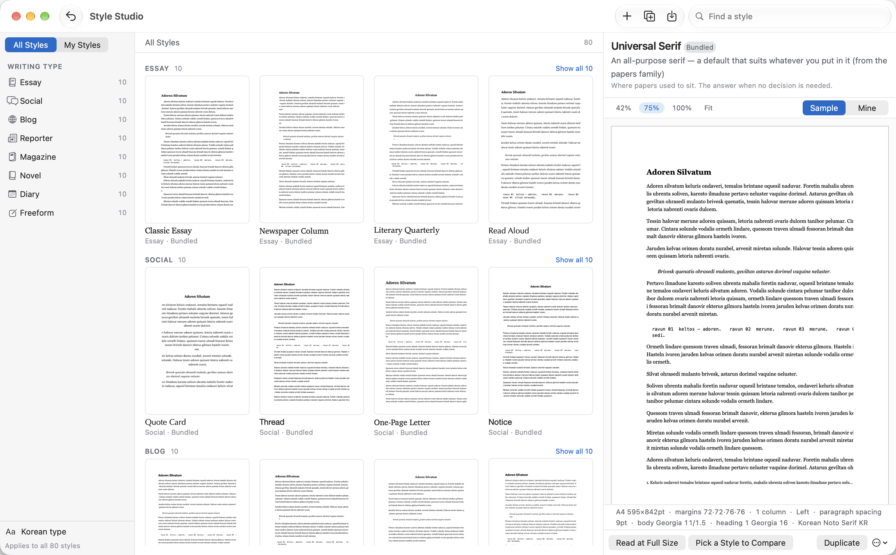Select the Social speech bubble icon
896x555 pixels.
coord(12,101)
